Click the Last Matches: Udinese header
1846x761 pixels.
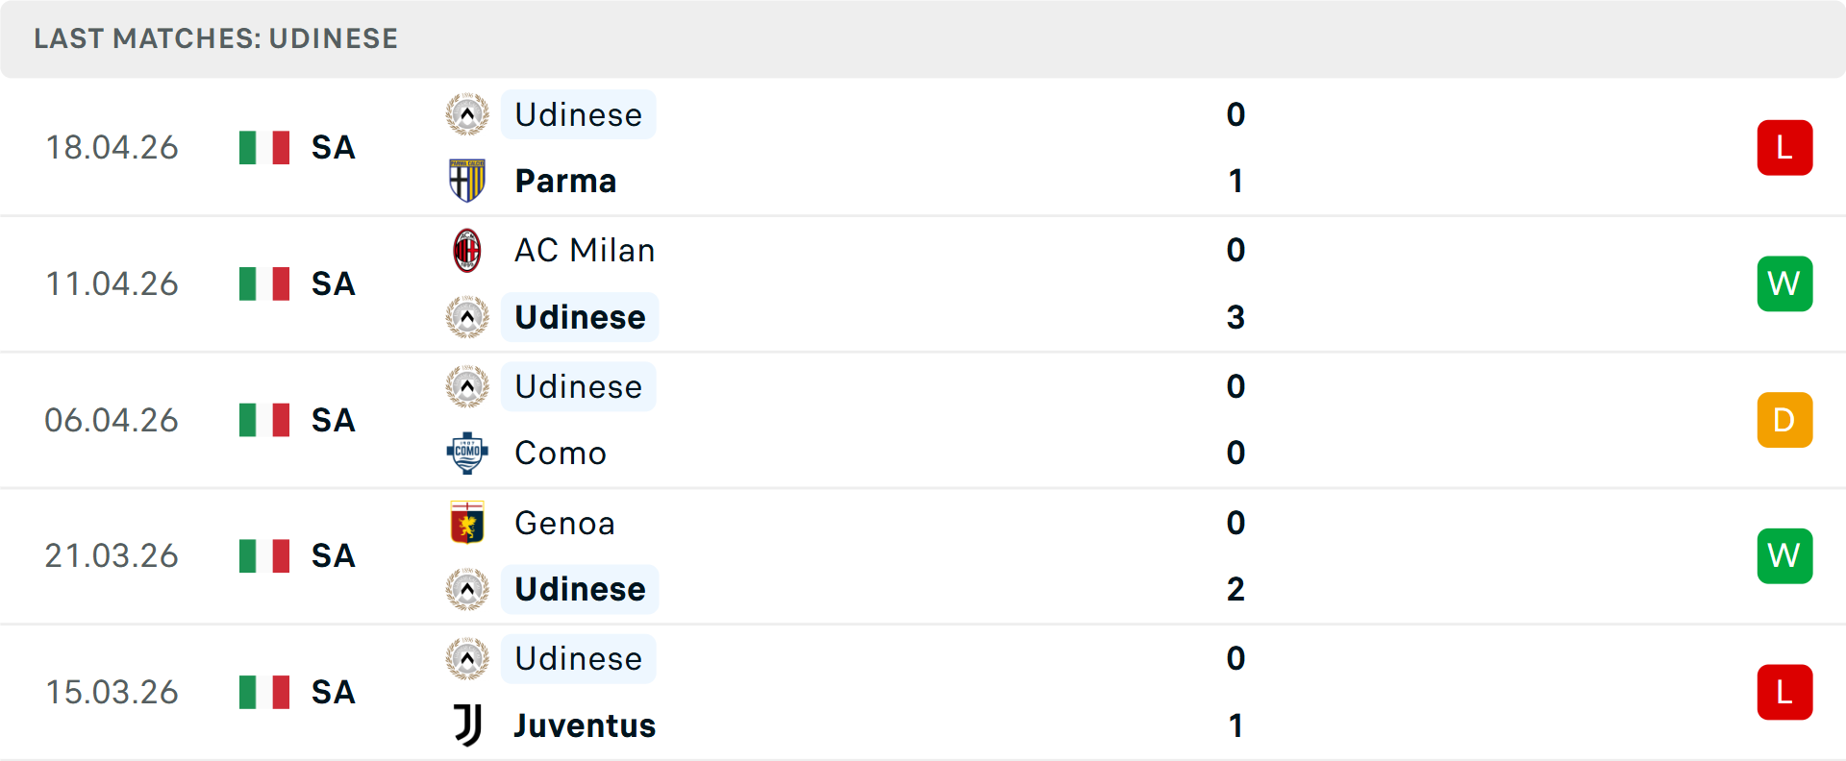tap(215, 38)
